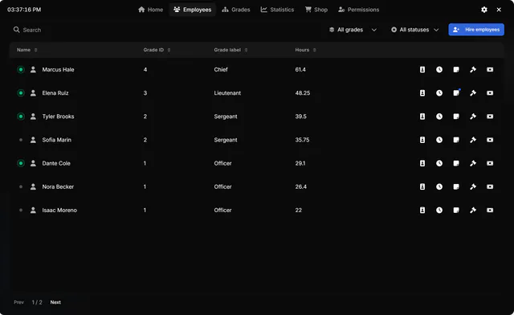Open the Shop tab
514x315 pixels.
pos(316,10)
